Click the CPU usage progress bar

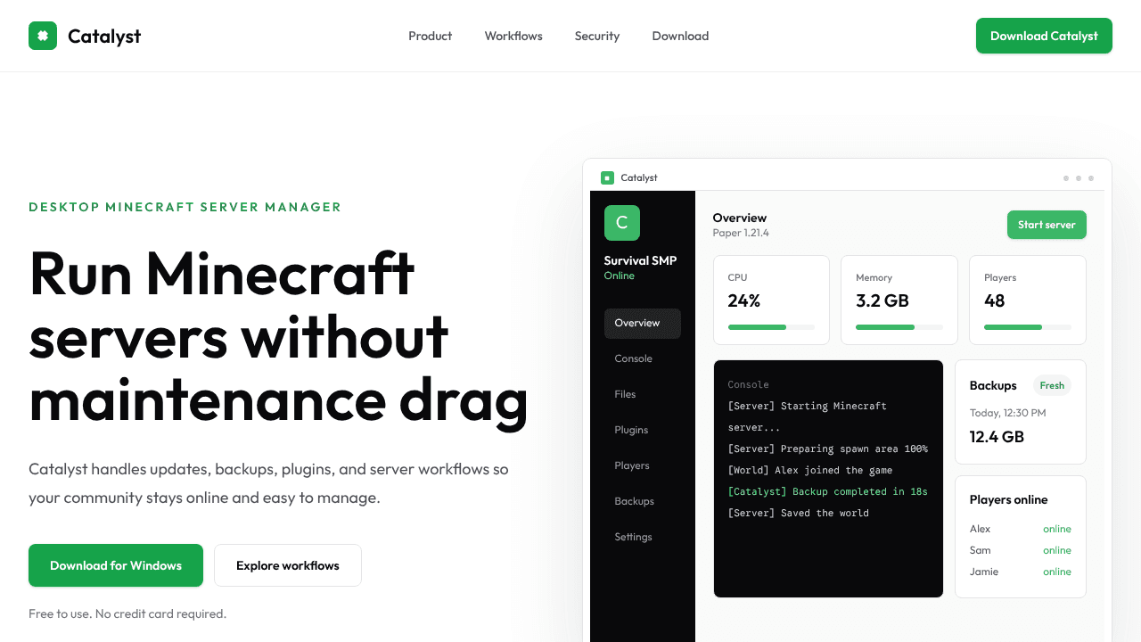coord(771,327)
